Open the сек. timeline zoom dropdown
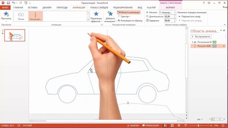 (x=200, y=119)
